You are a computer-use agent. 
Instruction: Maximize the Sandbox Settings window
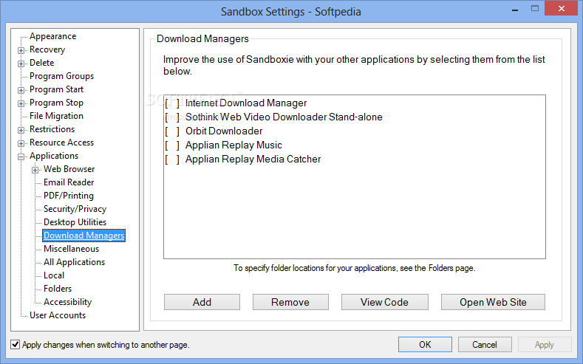[x=535, y=9]
